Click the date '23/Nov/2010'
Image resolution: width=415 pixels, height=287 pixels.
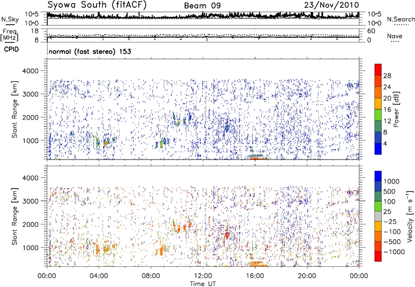coord(331,5)
